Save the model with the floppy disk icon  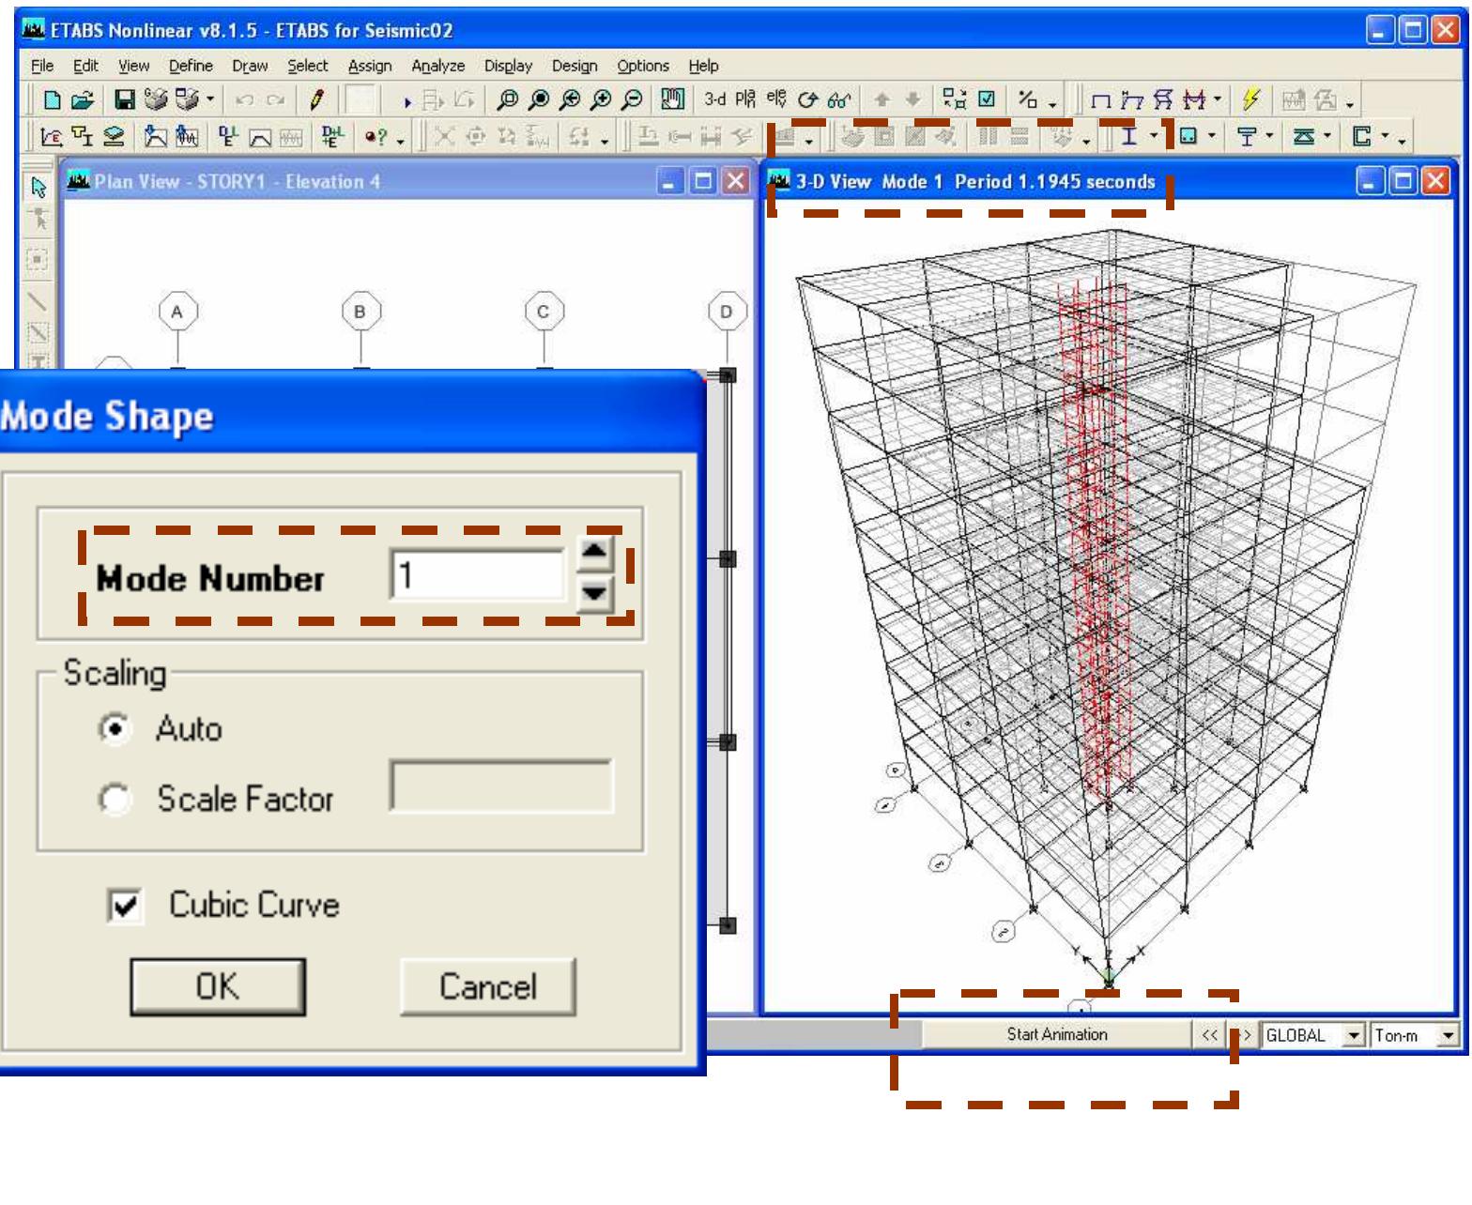coord(124,99)
